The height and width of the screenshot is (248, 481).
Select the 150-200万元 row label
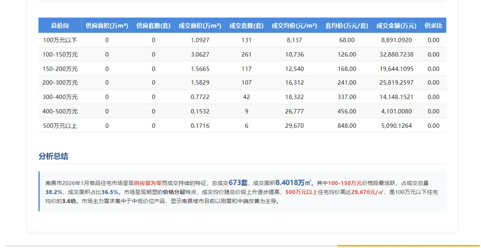tap(60, 69)
